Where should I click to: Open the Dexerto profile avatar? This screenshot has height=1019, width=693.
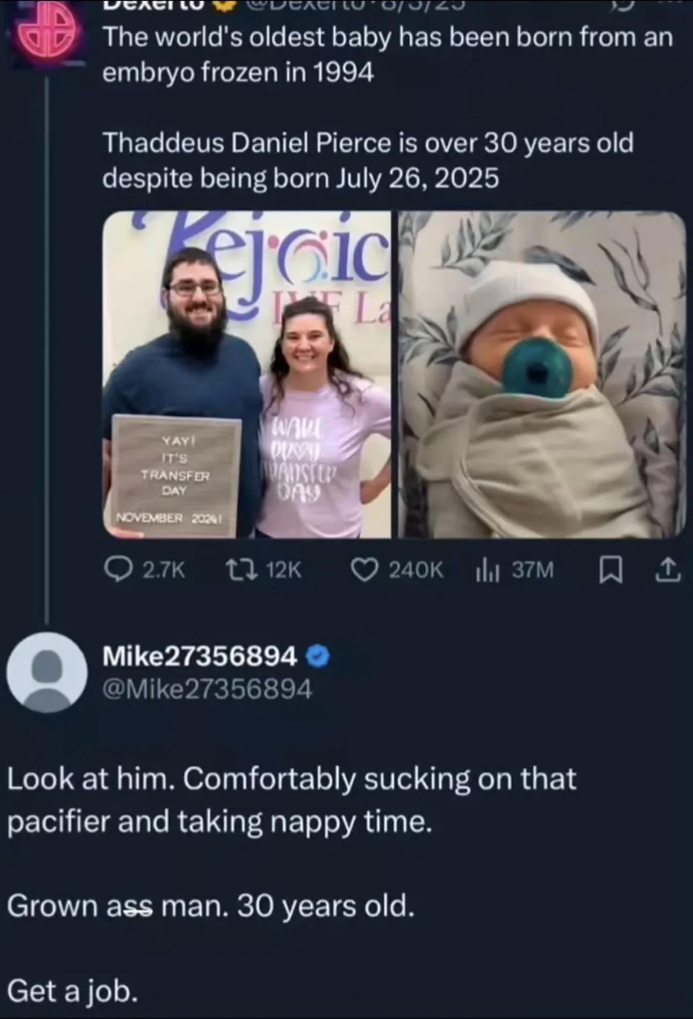coord(48,32)
